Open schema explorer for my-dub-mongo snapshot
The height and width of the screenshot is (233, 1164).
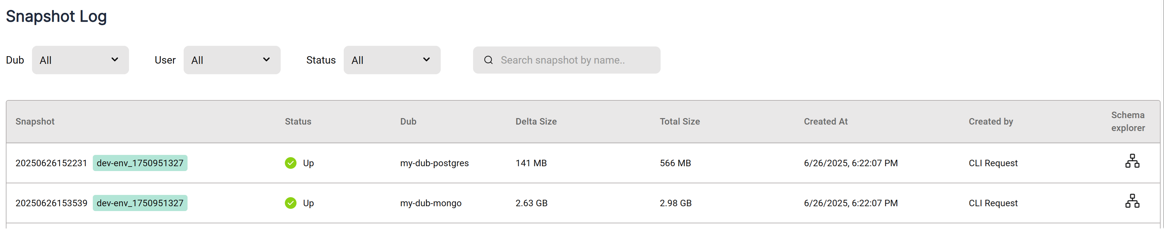(x=1132, y=201)
